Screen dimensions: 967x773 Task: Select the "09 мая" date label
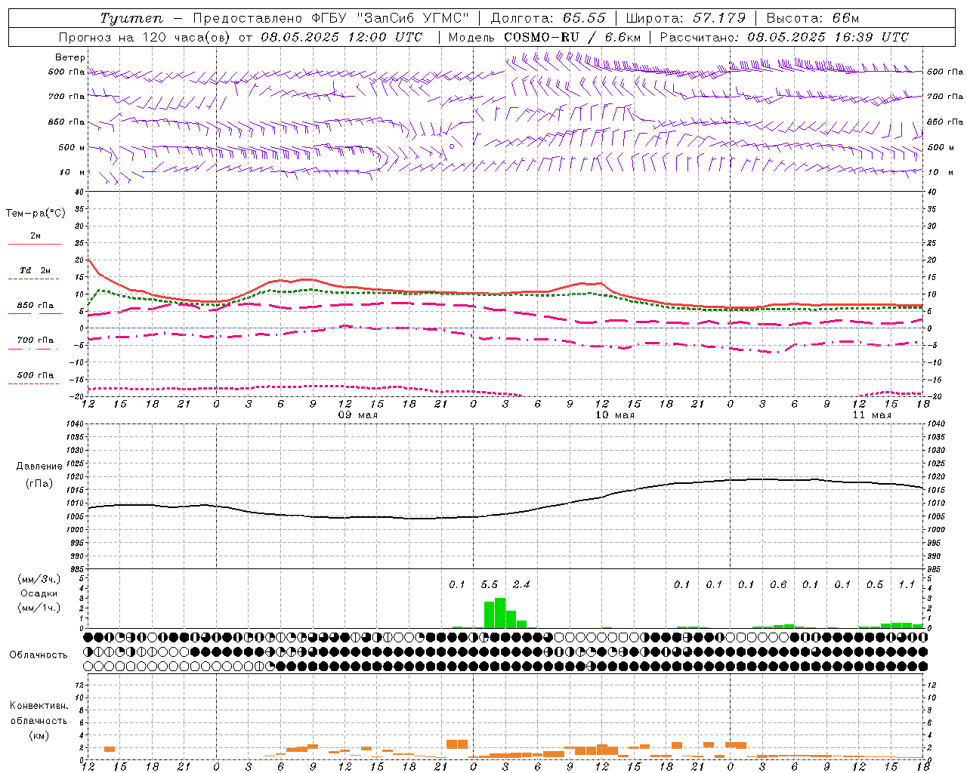[357, 415]
